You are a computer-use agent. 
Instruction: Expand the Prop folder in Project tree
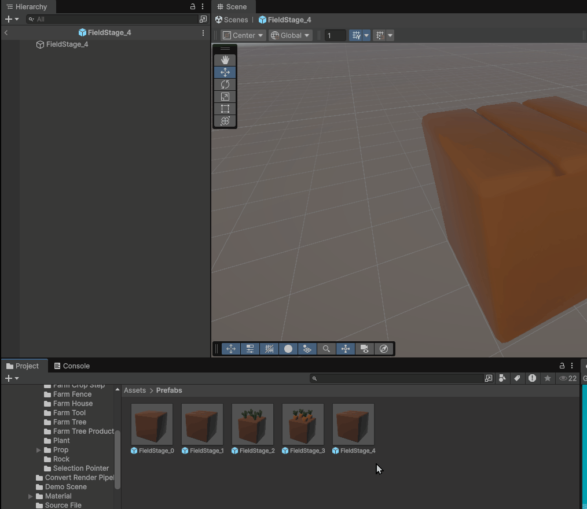point(39,450)
